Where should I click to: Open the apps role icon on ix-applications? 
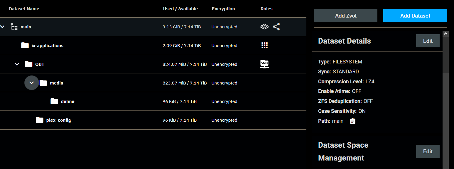[264, 45]
